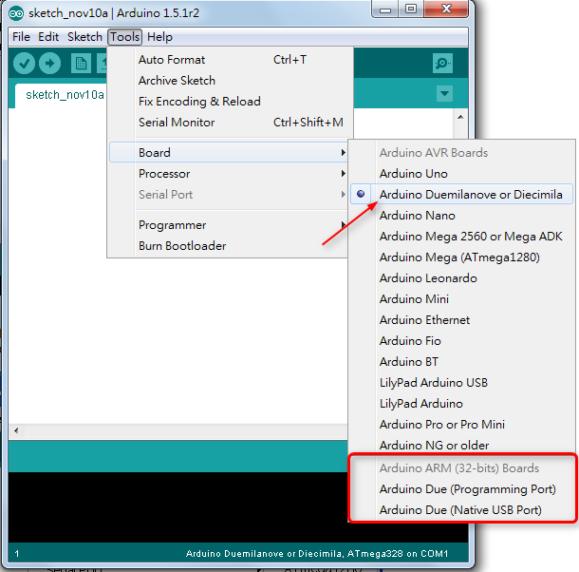Select Arduino Pro or Pro Mini

[461, 424]
